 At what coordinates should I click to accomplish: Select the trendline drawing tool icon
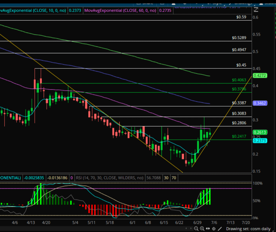click(x=220, y=229)
